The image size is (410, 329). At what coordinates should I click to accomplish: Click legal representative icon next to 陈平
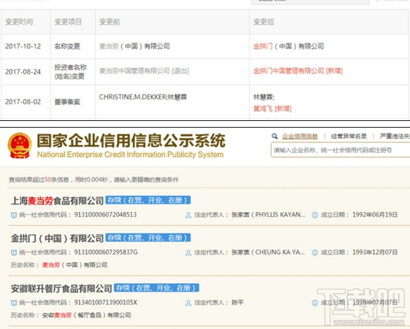188,303
